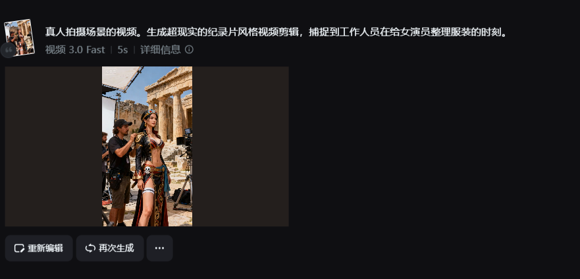The height and width of the screenshot is (279, 580).
Task: Click the watermark in the video's top-left corner
Action: [111, 72]
